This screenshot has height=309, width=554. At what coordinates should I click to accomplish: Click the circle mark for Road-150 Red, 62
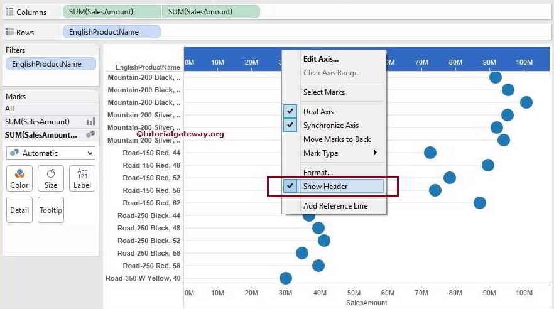[x=480, y=203]
